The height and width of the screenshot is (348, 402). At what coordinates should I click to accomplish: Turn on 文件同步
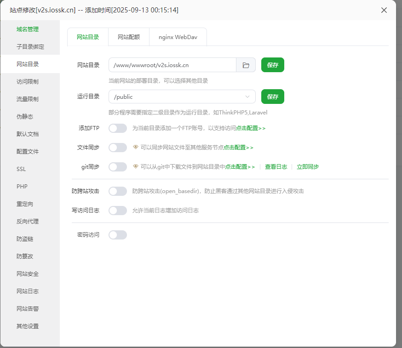tap(117, 147)
